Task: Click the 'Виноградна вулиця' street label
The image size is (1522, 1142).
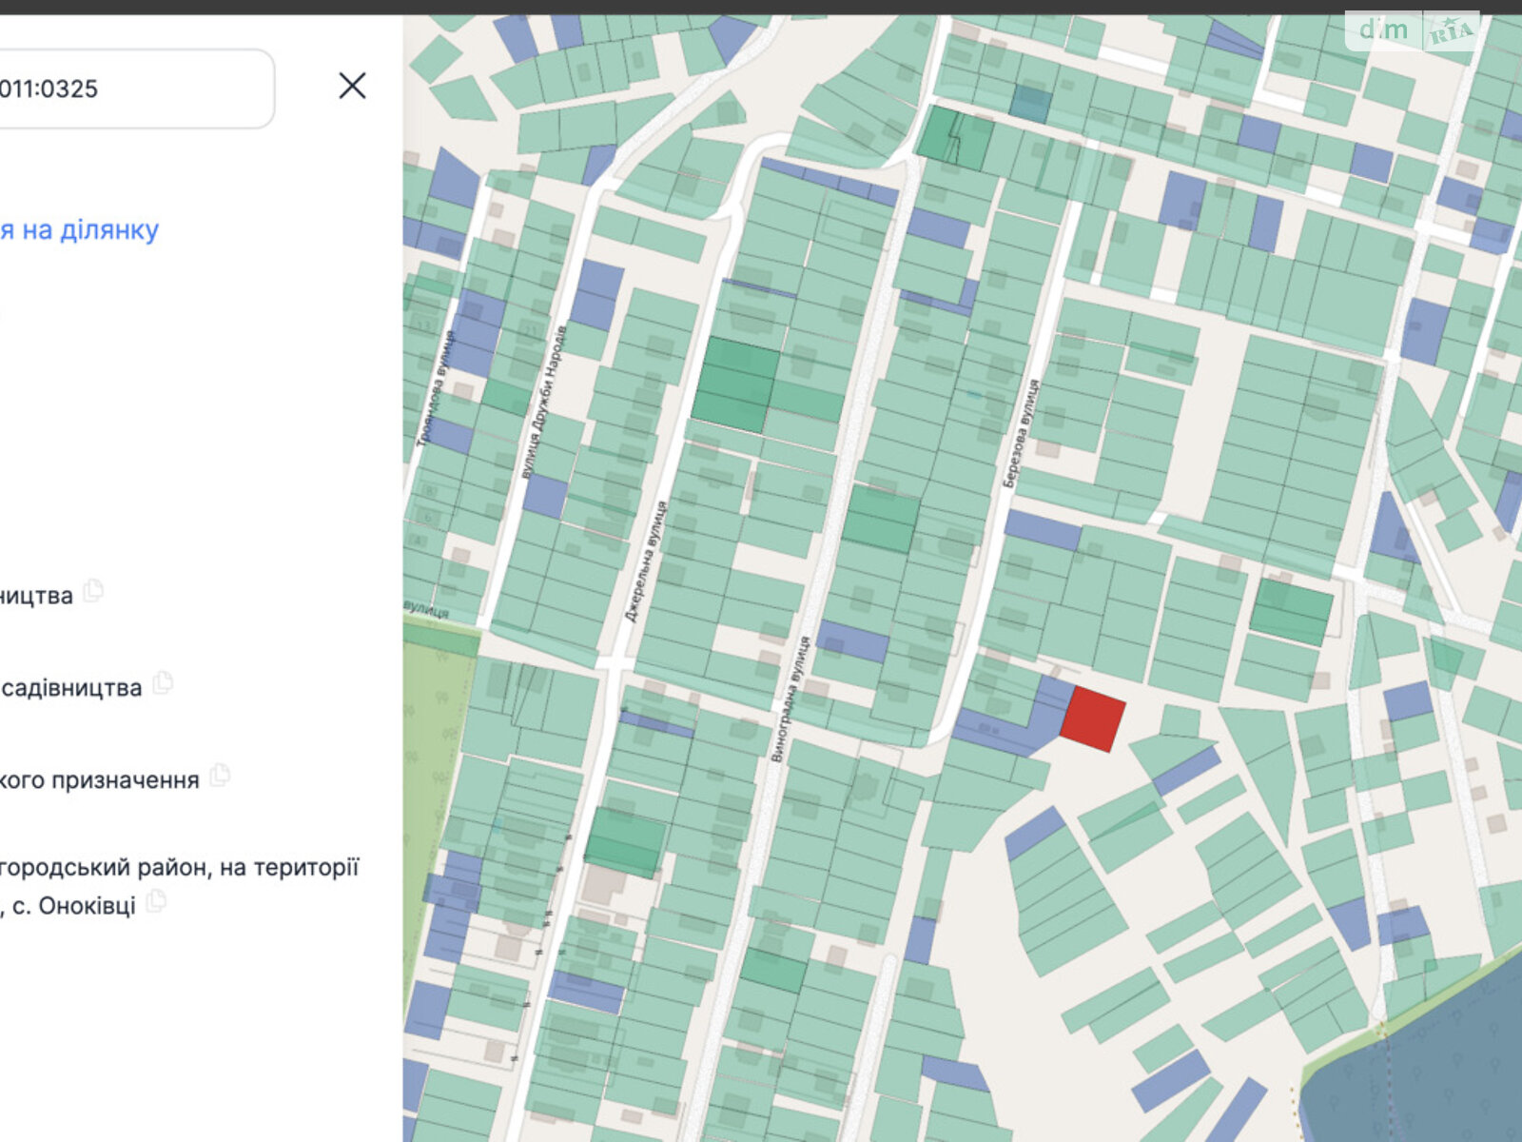Action: pos(790,699)
